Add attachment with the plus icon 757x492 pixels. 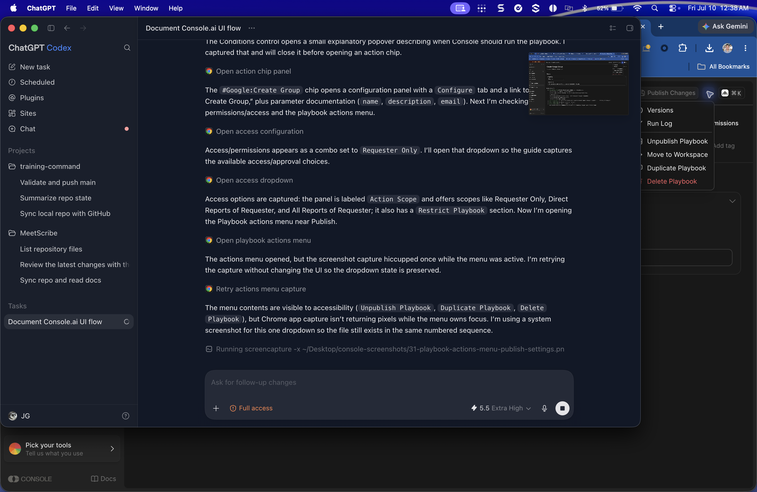click(216, 408)
